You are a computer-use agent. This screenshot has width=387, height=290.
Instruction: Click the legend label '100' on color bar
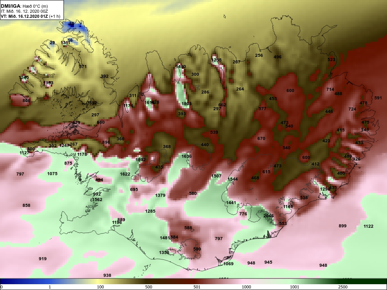(100, 287)
